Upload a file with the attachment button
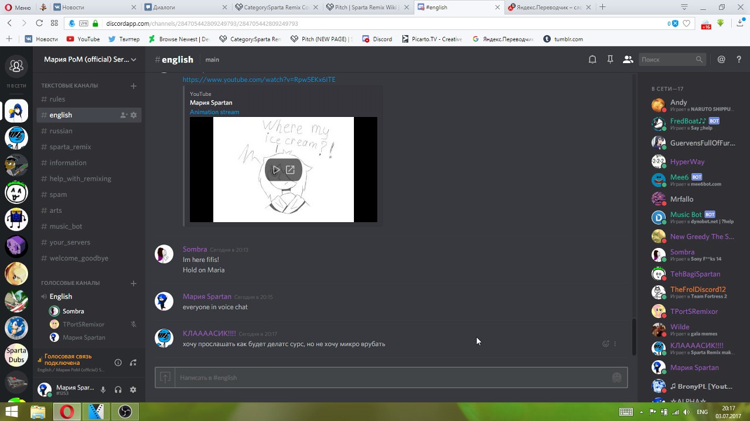750x421 pixels. (x=165, y=378)
